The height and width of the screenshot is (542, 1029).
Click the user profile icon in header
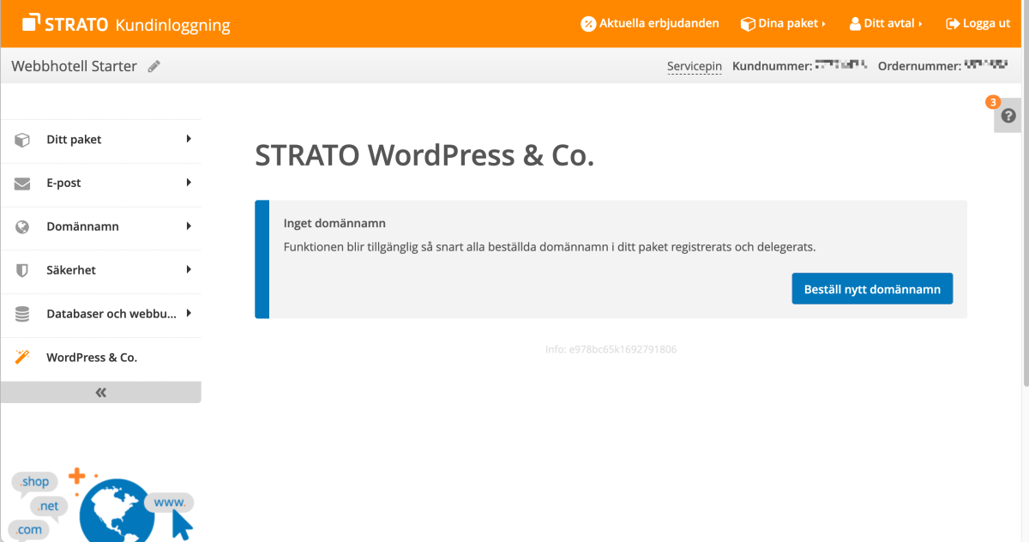tap(855, 24)
